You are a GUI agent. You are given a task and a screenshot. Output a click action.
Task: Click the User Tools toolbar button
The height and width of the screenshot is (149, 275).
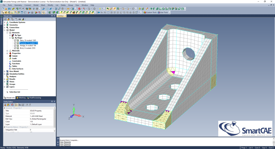(x=163, y=12)
